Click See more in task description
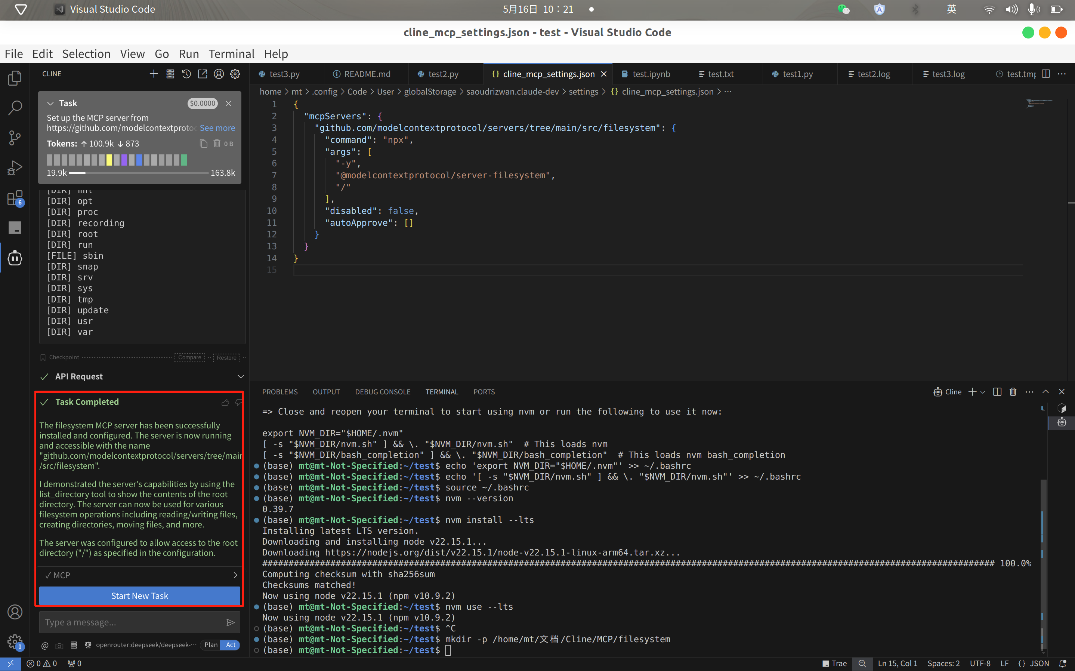 (217, 128)
